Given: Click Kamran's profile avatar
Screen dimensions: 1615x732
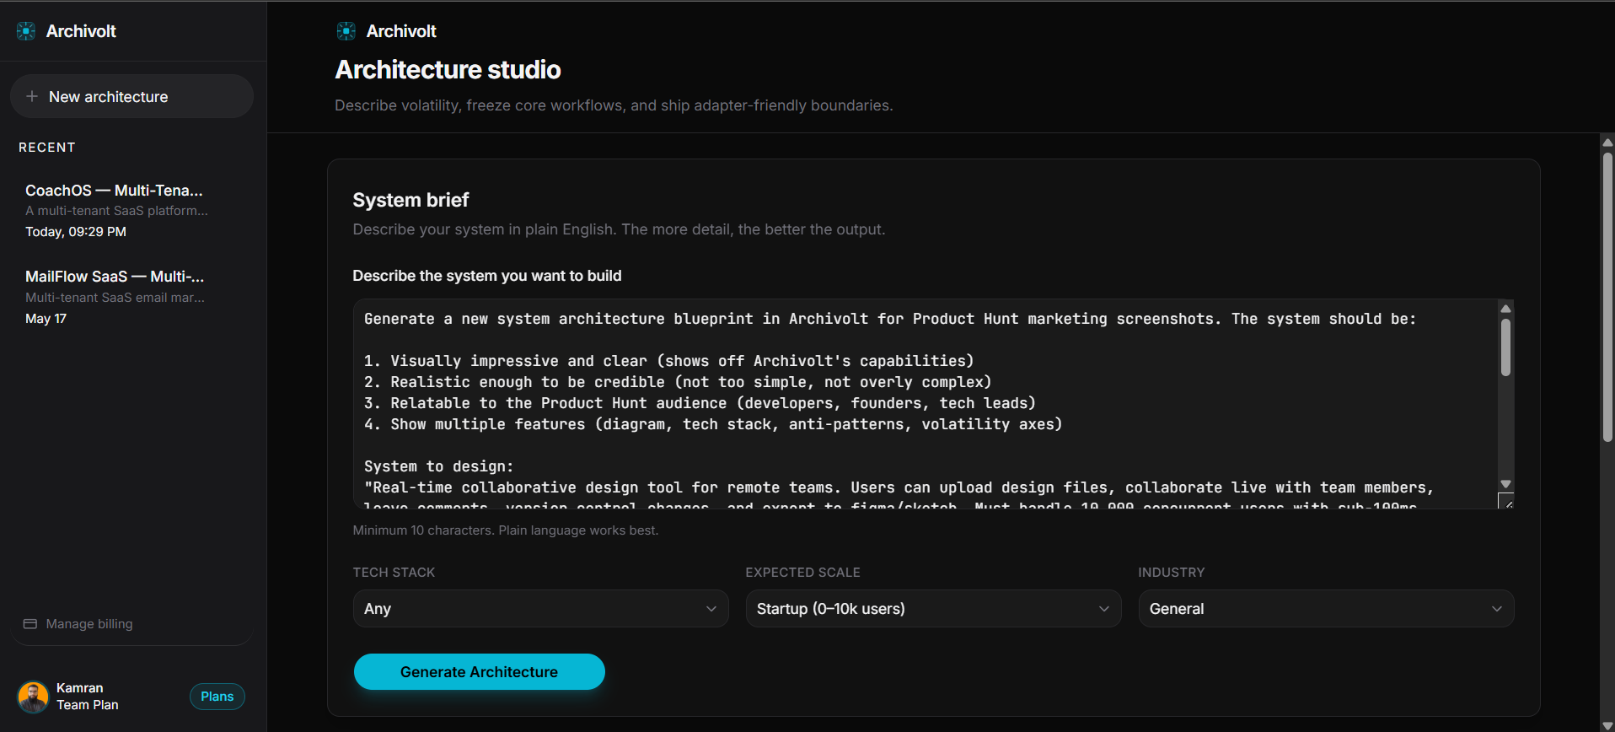Looking at the screenshot, I should pyautogui.click(x=33, y=697).
